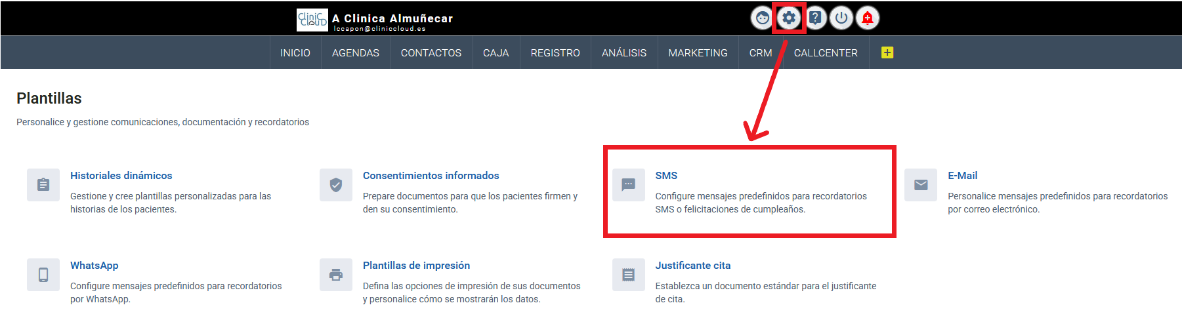Screen dimensions: 1182x322
Task: Click the Consentimientos informados shield icon
Action: point(336,185)
